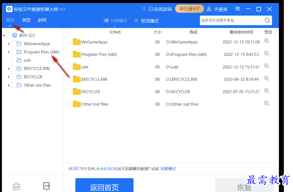The width and height of the screenshot is (293, 192).
Task: Check the 软件 (D:) drive checkbox
Action: 9,35
